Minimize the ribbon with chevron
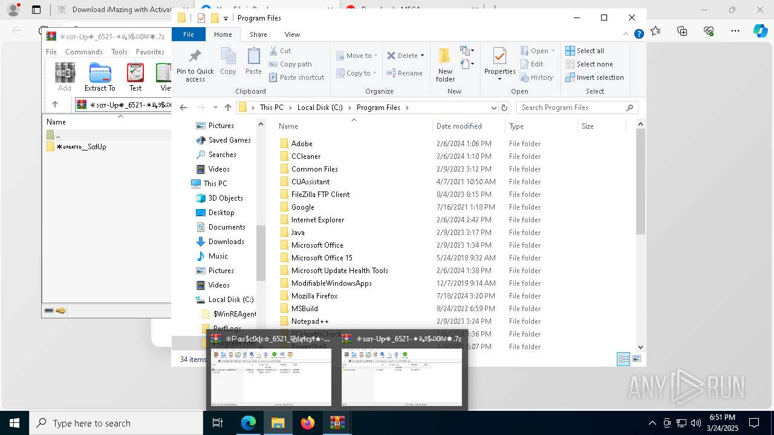Screen dimensions: 774x435 [x=627, y=34]
